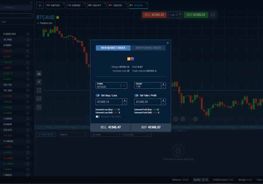Disable the Set Take / Profit switch
This screenshot has height=184, width=263.
tap(136, 95)
